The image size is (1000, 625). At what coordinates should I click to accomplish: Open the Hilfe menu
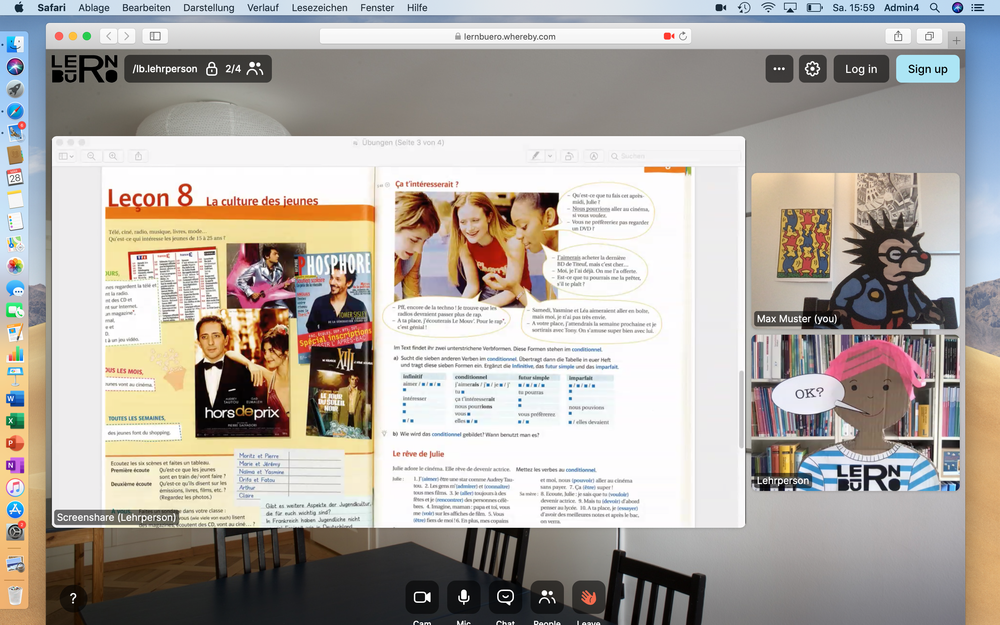pos(417,7)
